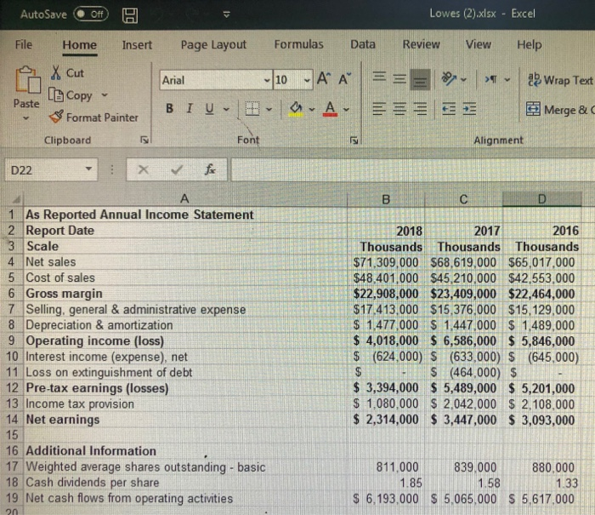The height and width of the screenshot is (515, 595).
Task: Apply borders with Borders icon
Action: tap(252, 109)
